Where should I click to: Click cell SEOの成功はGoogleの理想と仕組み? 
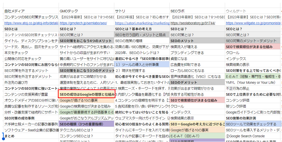[87, 94]
